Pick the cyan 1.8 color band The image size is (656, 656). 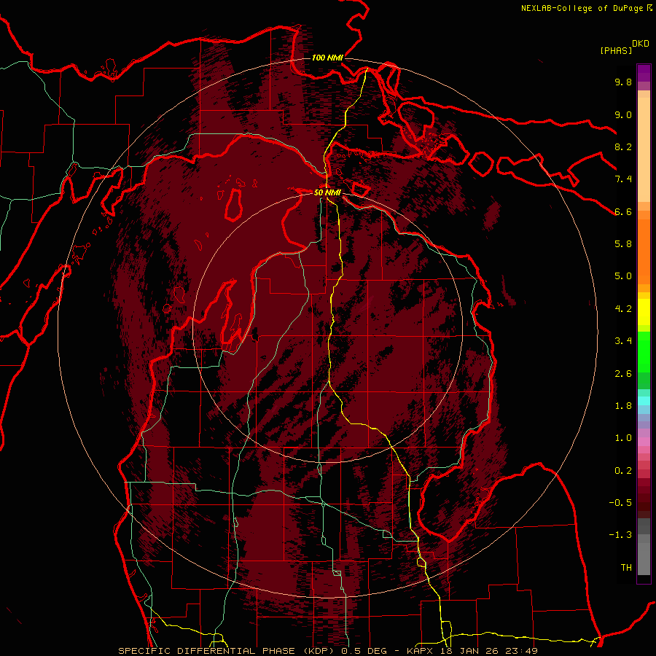(x=644, y=401)
